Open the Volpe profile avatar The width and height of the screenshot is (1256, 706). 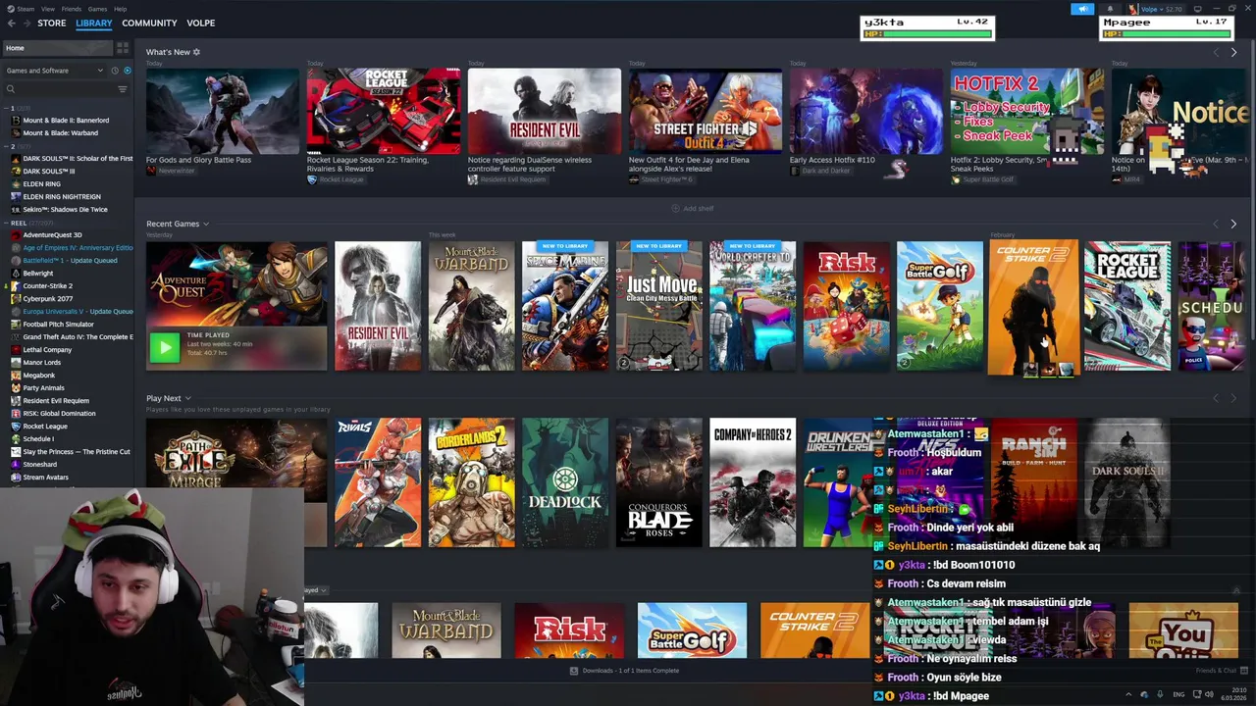pos(1133,9)
